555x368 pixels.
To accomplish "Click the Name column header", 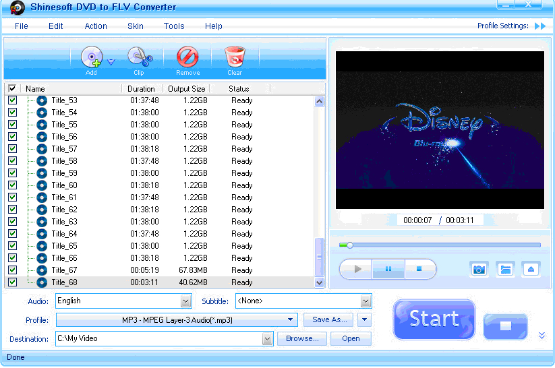I will pyautogui.click(x=71, y=89).
